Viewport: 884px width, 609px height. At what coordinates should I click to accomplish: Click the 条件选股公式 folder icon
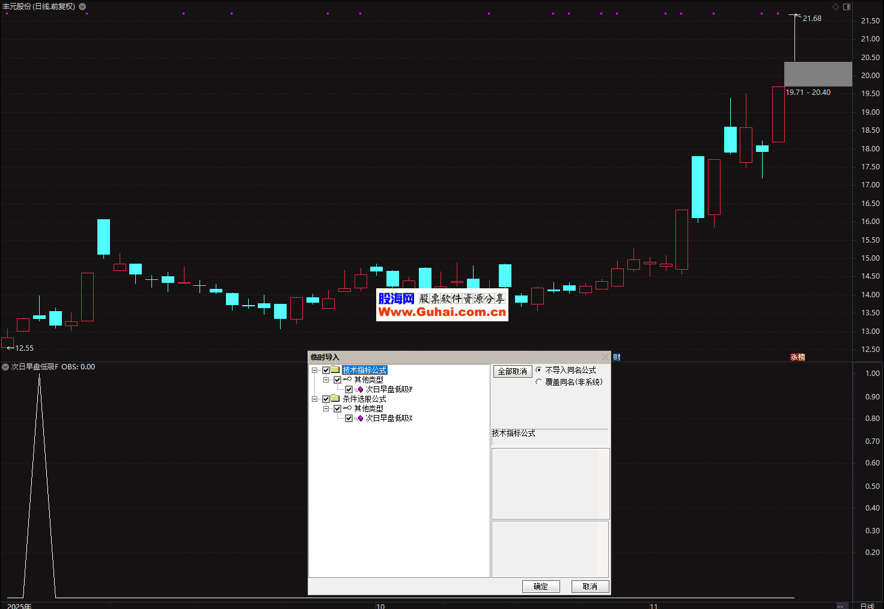335,399
